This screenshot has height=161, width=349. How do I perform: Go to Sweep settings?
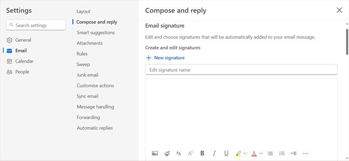[x=83, y=64]
